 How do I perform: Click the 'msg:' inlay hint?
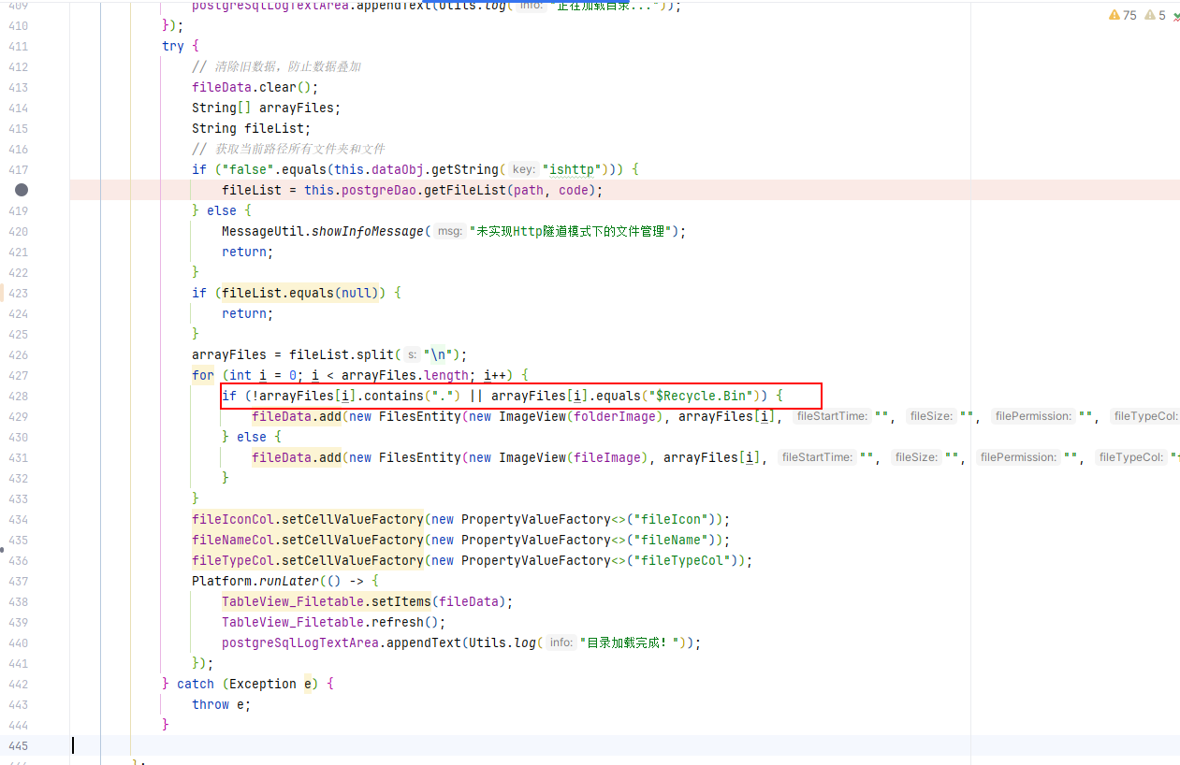click(x=450, y=232)
